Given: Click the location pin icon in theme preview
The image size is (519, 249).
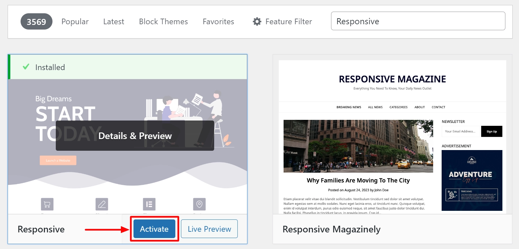Looking at the screenshot, I should tap(199, 204).
